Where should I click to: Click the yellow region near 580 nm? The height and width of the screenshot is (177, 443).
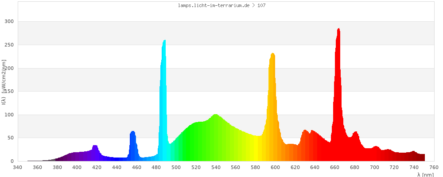tap(256, 149)
